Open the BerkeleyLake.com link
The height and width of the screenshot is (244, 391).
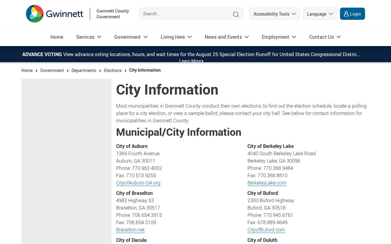(x=267, y=183)
